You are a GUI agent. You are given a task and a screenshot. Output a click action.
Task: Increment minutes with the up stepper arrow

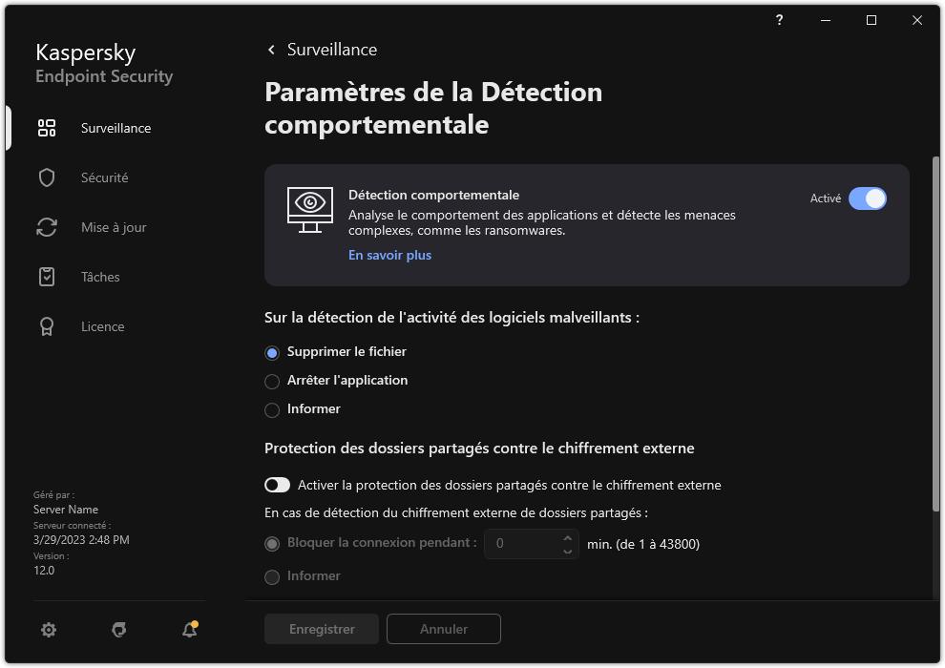[567, 537]
